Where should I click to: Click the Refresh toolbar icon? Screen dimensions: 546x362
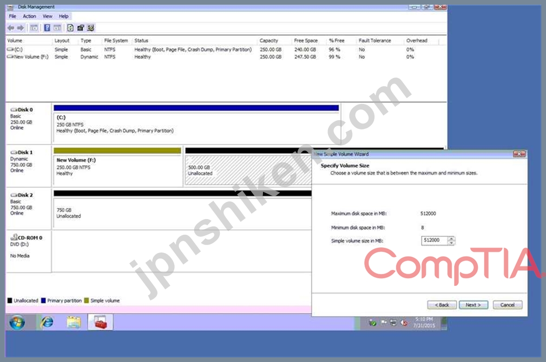[70, 28]
